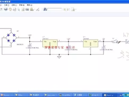Click the blue save icon in toolbar

[x=6, y=9]
